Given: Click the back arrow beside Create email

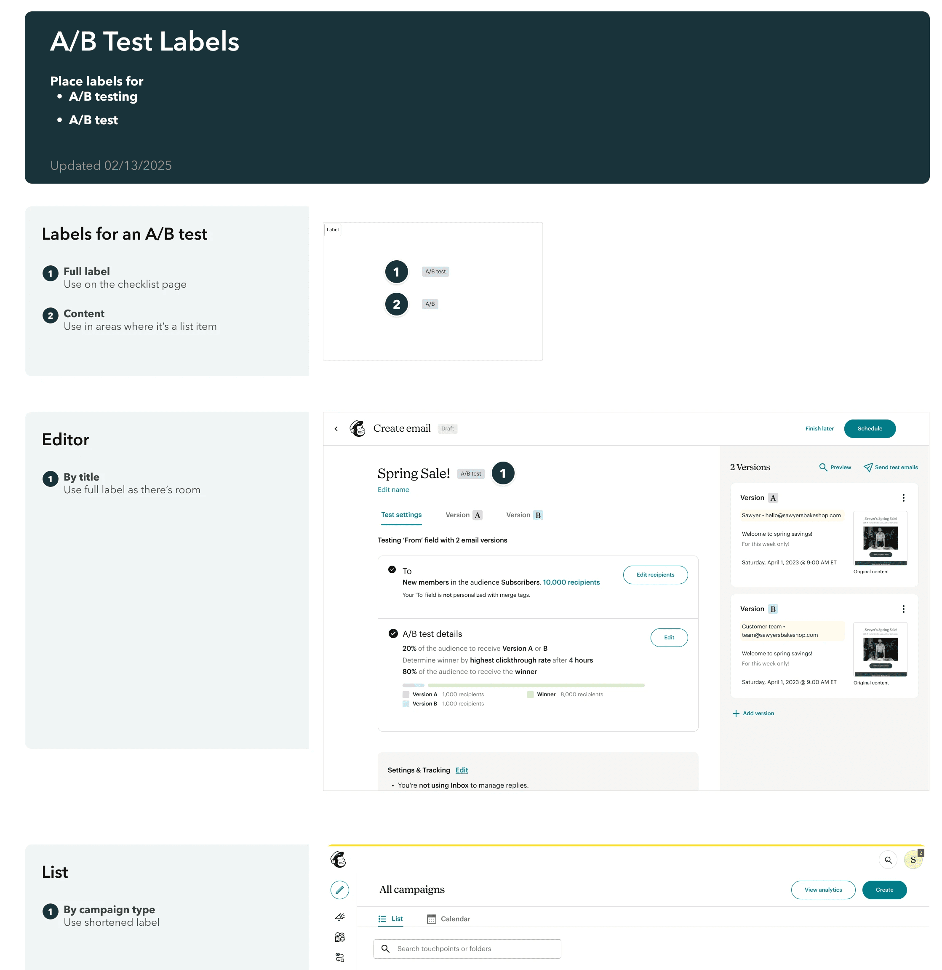Looking at the screenshot, I should click(x=336, y=429).
